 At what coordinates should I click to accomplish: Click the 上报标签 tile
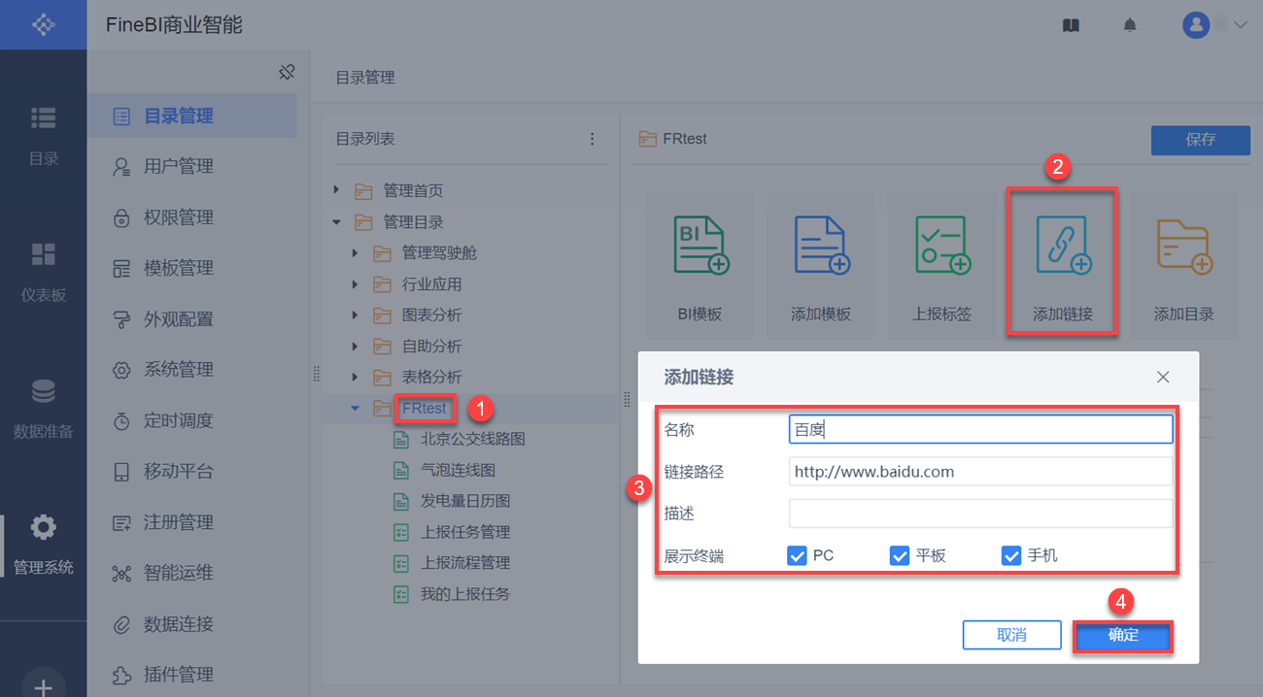(941, 263)
